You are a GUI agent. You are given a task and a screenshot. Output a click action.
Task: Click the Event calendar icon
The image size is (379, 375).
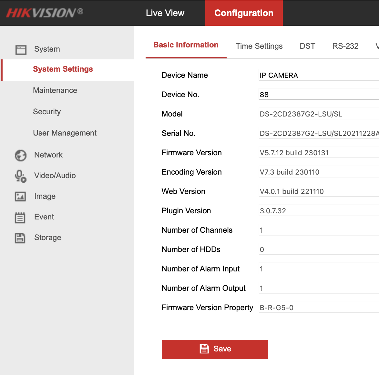pos(20,218)
